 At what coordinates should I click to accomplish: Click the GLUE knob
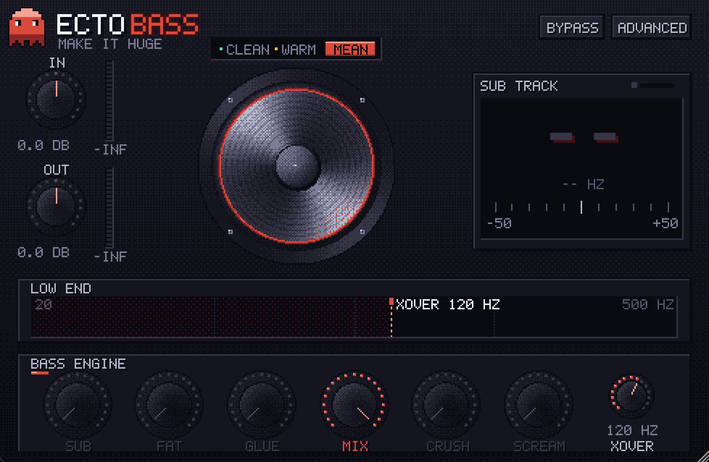tap(262, 405)
